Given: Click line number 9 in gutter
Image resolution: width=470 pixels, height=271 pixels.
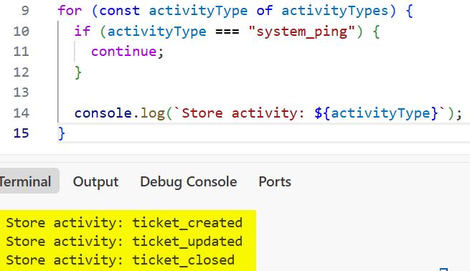Looking at the screenshot, I should pos(25,11).
